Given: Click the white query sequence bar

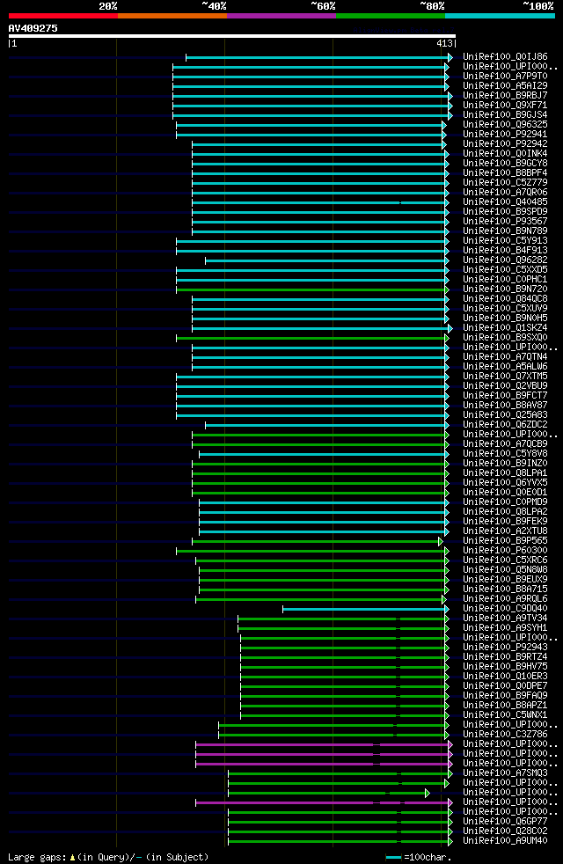Looking at the screenshot, I should click(232, 36).
